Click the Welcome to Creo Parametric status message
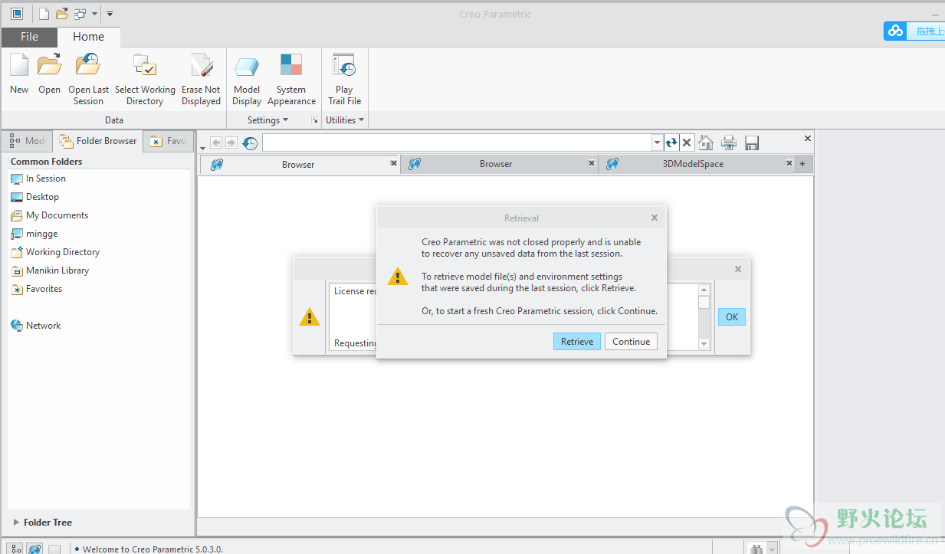945x554 pixels. tap(153, 549)
